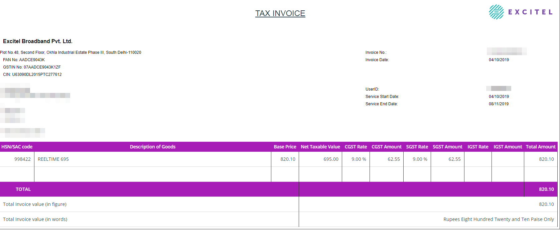
Task: Click the TOTAL row label
Action: (23, 189)
